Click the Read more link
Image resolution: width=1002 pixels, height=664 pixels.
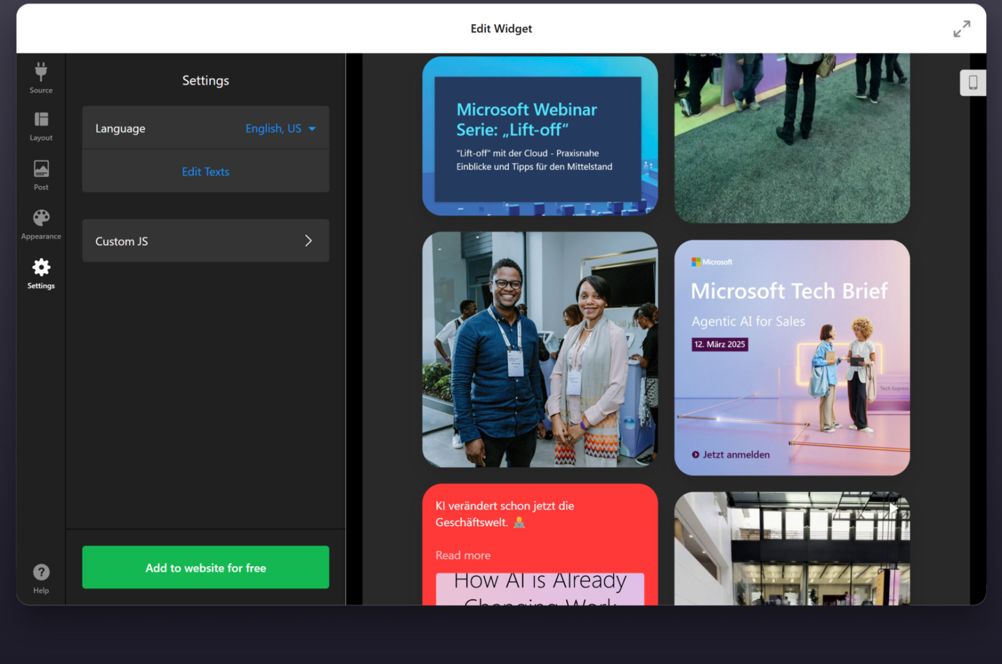pyautogui.click(x=463, y=555)
